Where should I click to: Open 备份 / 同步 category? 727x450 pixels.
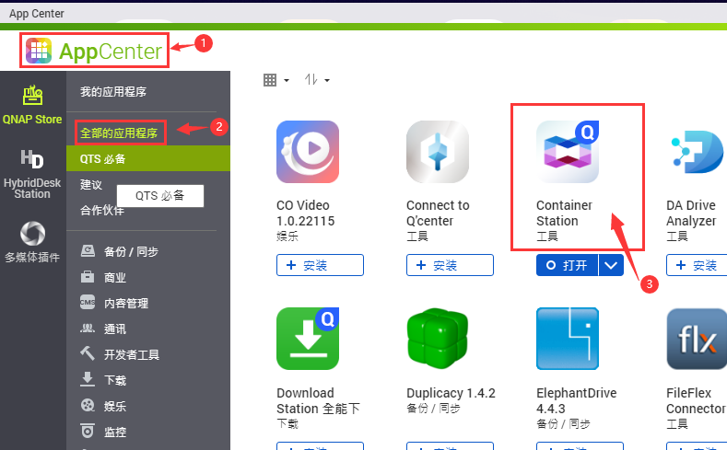click(120, 251)
